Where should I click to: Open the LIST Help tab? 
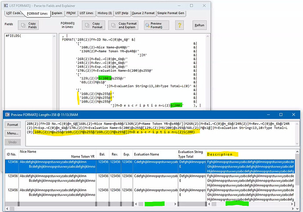(x=122, y=13)
